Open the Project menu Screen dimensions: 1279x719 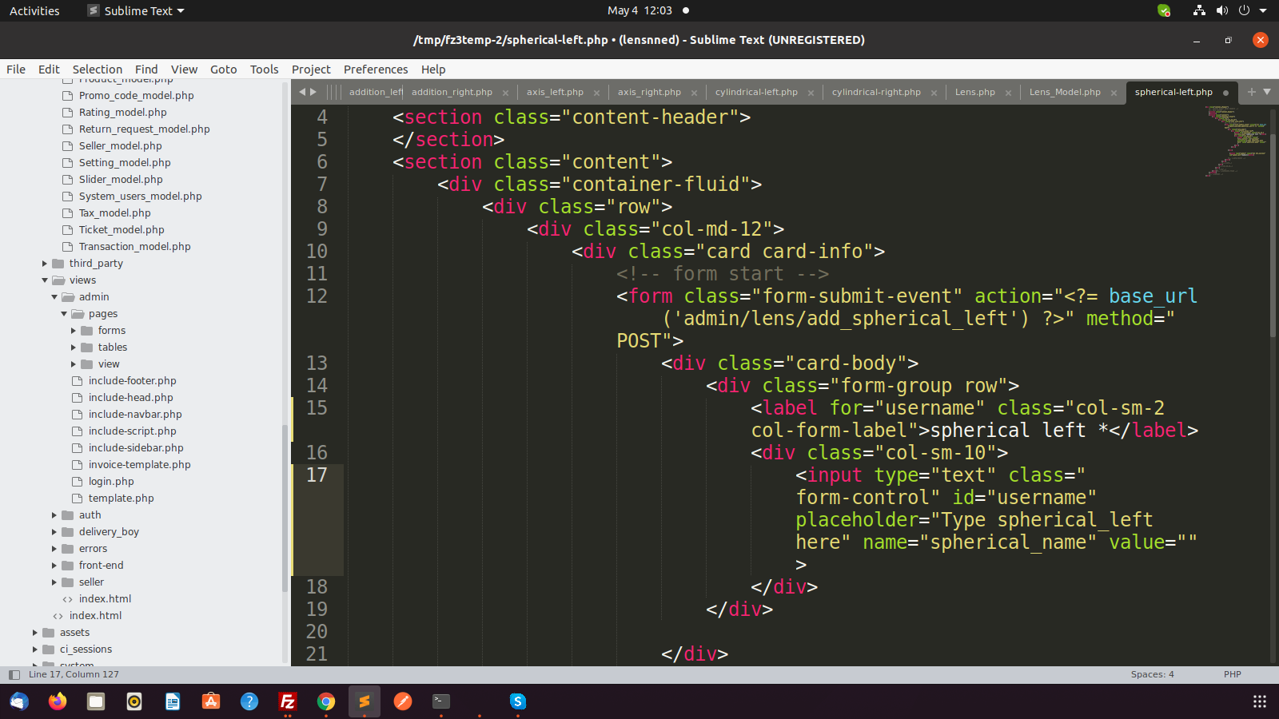tap(311, 70)
